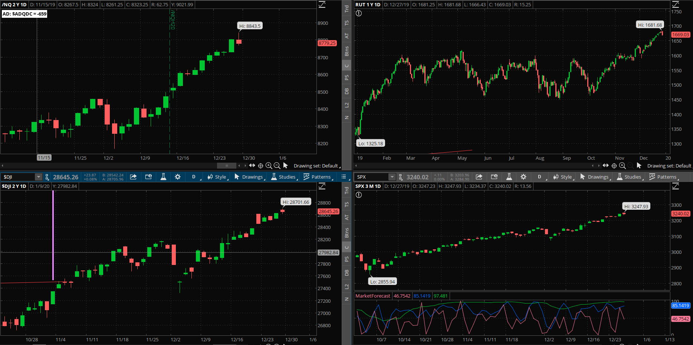Image resolution: width=693 pixels, height=345 pixels.
Task: Expand $DJI symbol dropdown arrow
Action: [38, 177]
